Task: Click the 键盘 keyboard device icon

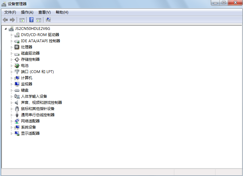Action: 17,90
